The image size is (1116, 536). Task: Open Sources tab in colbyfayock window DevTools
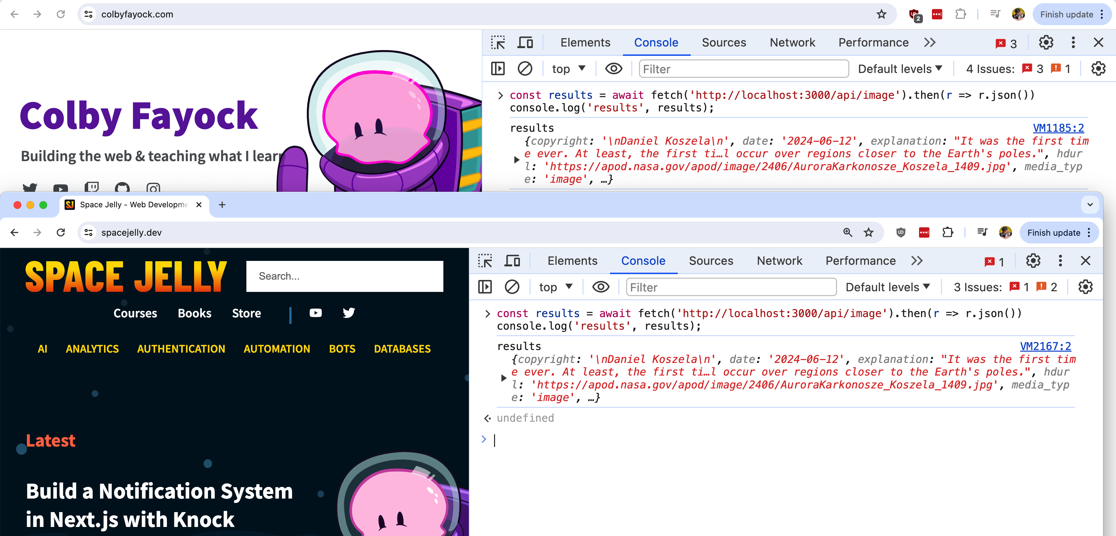pos(723,43)
